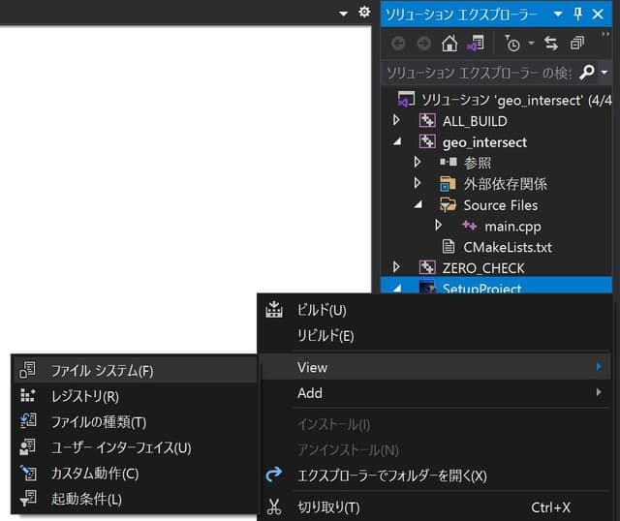Click the Collapse All icon in toolbar
620x521 pixels.
[577, 44]
